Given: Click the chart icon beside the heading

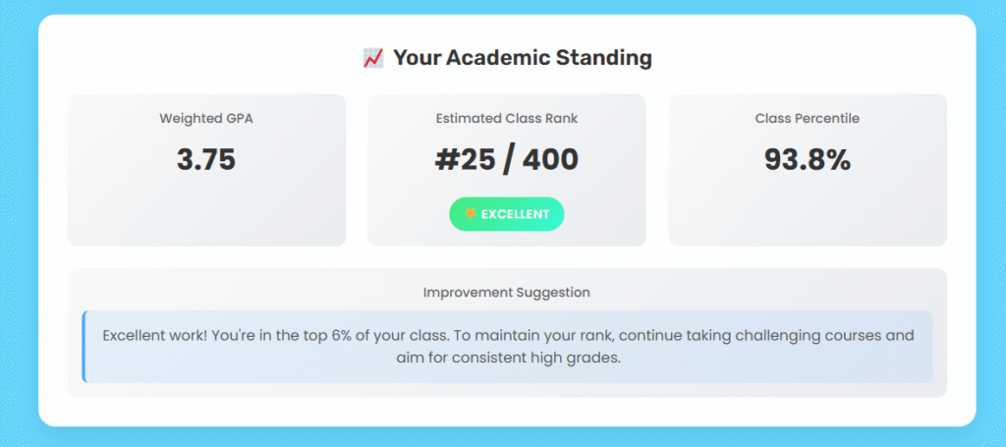Looking at the screenshot, I should [372, 59].
